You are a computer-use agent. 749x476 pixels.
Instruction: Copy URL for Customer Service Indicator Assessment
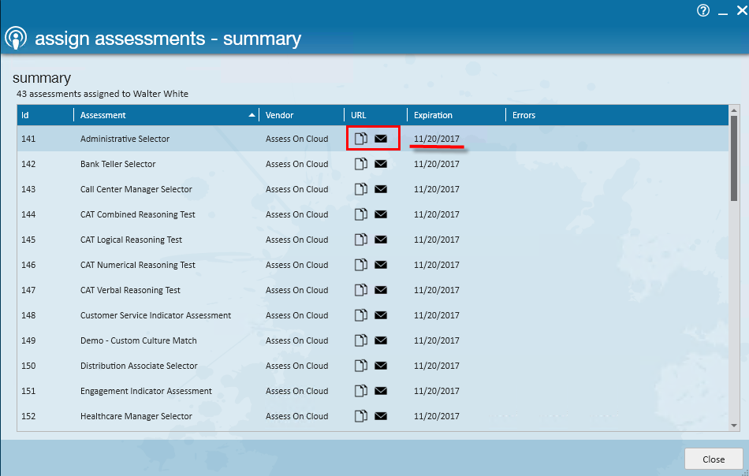(360, 315)
